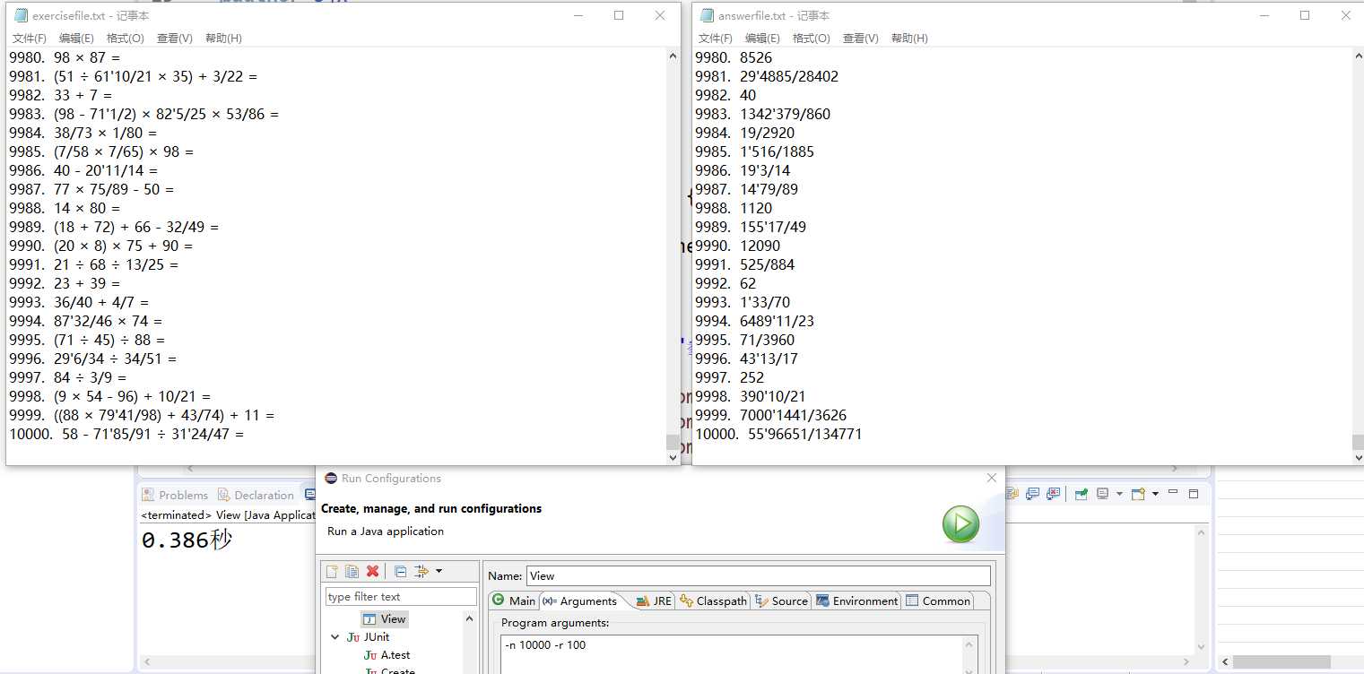Click Eclipse icon in Run Configurations title
The height and width of the screenshot is (674, 1364).
click(331, 479)
